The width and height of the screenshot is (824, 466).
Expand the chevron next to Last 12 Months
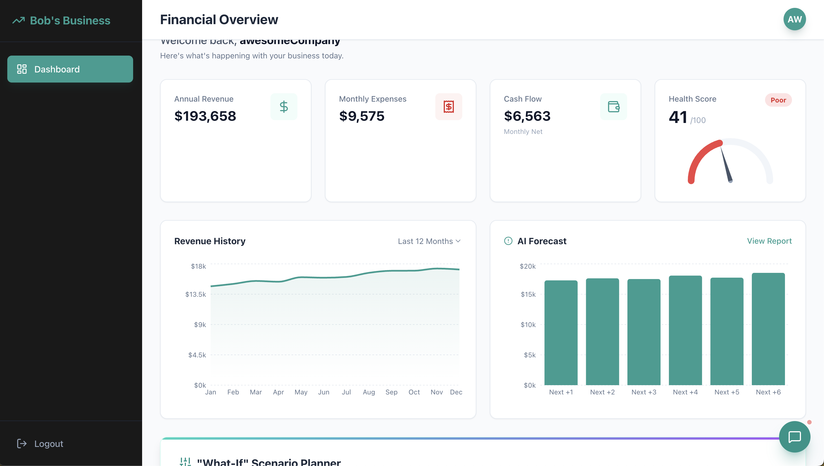click(x=458, y=241)
